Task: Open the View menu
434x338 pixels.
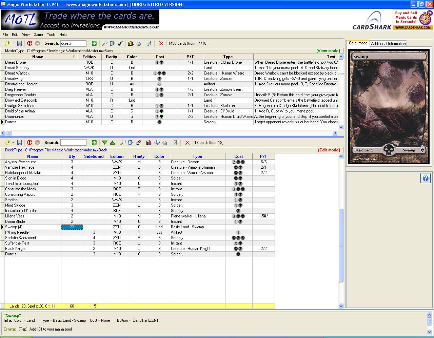Action: pos(26,35)
